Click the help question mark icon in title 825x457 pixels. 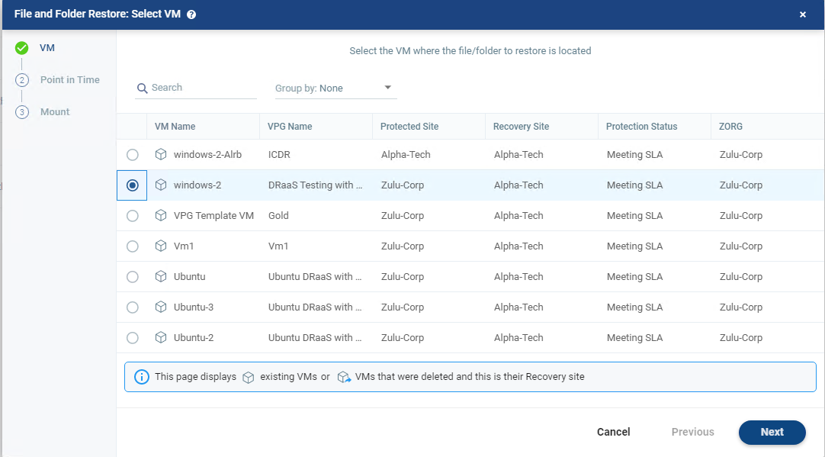[x=191, y=14]
